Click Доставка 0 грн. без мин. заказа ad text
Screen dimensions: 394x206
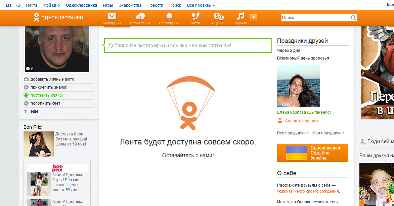(71, 139)
